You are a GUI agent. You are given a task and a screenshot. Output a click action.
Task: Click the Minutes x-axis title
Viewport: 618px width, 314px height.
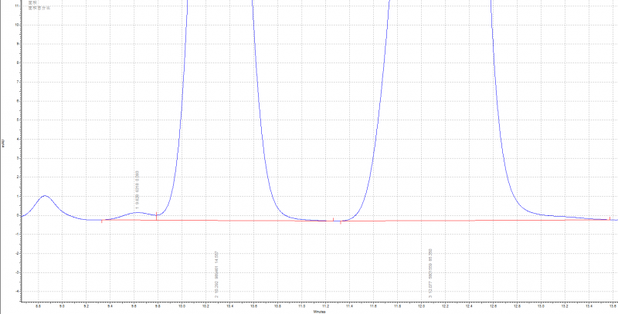(x=319, y=312)
